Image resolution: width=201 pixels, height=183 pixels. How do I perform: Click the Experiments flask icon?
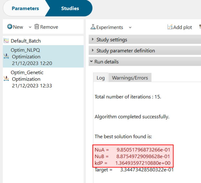click(93, 27)
